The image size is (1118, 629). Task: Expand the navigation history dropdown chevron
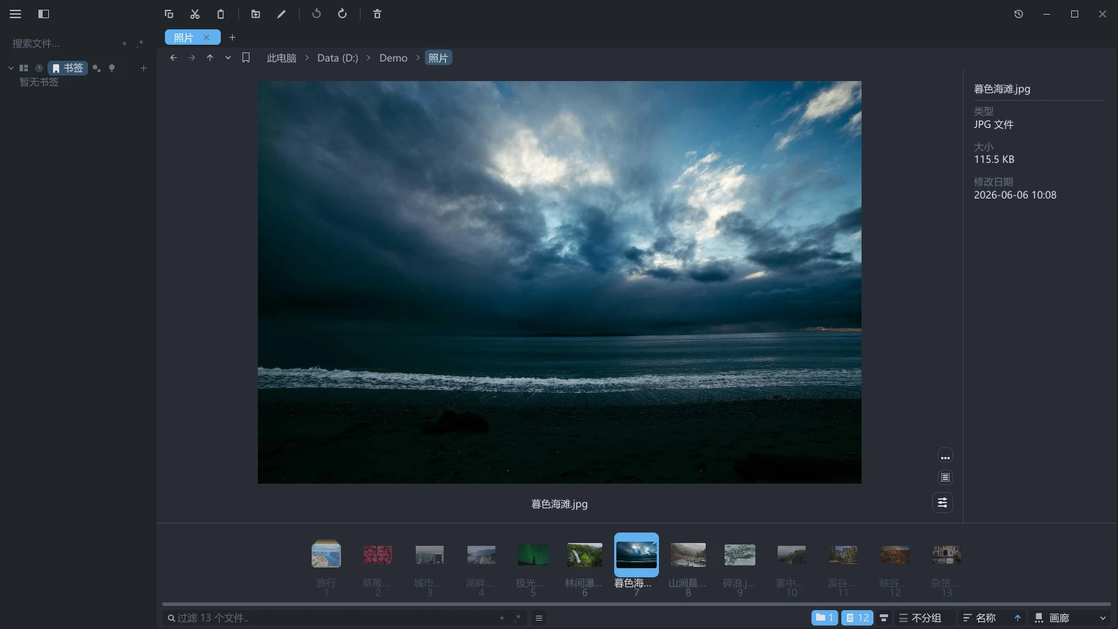228,58
